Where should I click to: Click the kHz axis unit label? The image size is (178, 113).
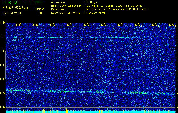click(3, 23)
